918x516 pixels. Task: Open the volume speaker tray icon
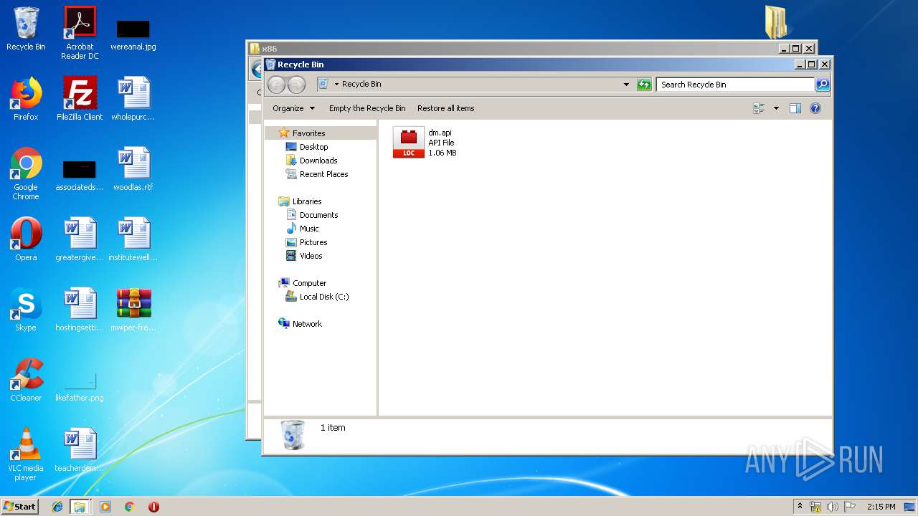pyautogui.click(x=833, y=507)
